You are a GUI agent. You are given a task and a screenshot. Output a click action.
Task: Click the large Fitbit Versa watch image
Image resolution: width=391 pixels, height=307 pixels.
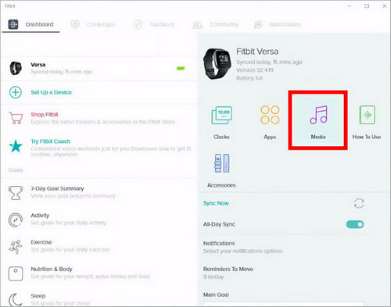(x=217, y=64)
